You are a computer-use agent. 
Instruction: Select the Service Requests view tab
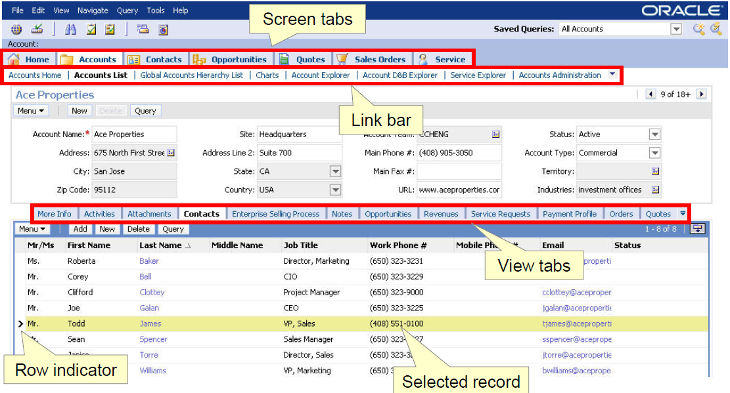[x=501, y=214]
